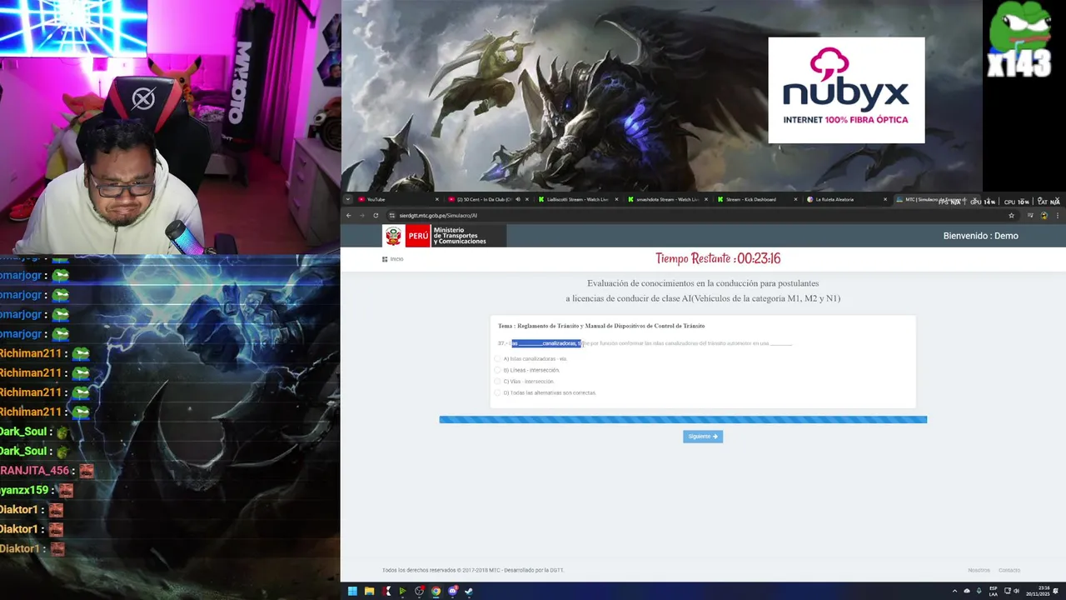1066x600 pixels.
Task: Open the green play-arrow app on taskbar
Action: (x=402, y=591)
